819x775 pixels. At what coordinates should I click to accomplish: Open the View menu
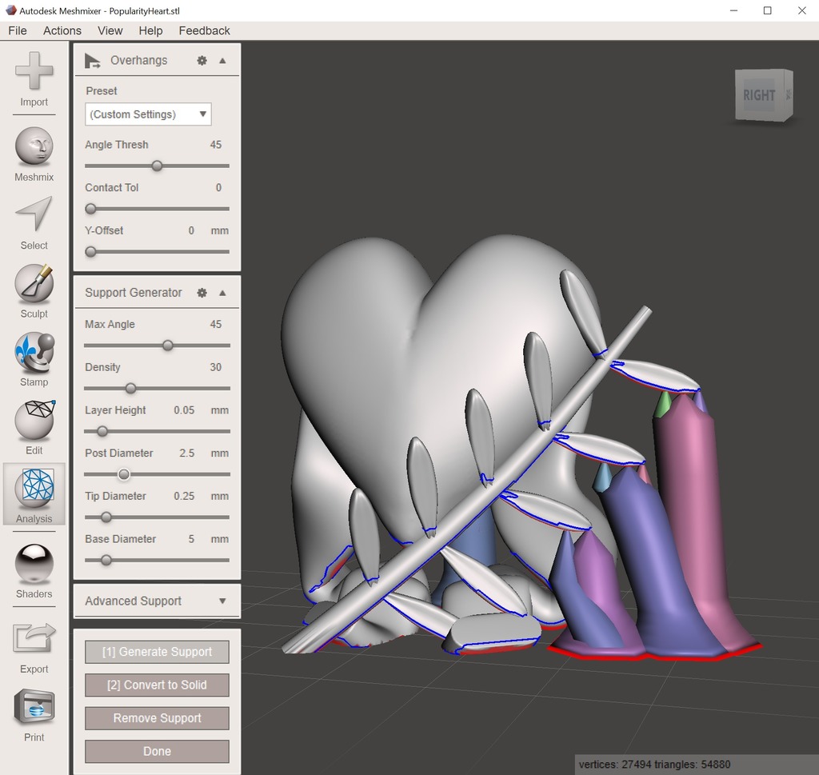(x=110, y=31)
